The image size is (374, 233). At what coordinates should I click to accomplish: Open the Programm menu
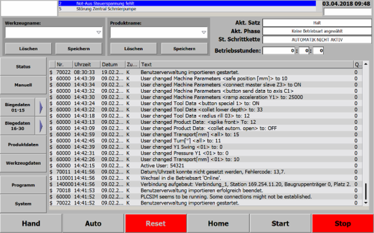23,184
